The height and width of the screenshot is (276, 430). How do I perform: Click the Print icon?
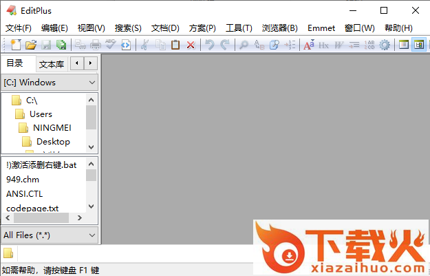pos(96,45)
